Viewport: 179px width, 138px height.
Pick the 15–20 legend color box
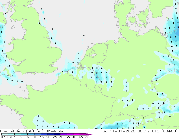pos(44,134)
